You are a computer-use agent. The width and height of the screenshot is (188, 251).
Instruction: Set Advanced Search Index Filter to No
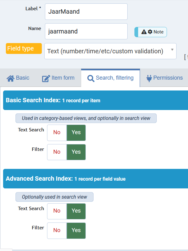[57, 231]
